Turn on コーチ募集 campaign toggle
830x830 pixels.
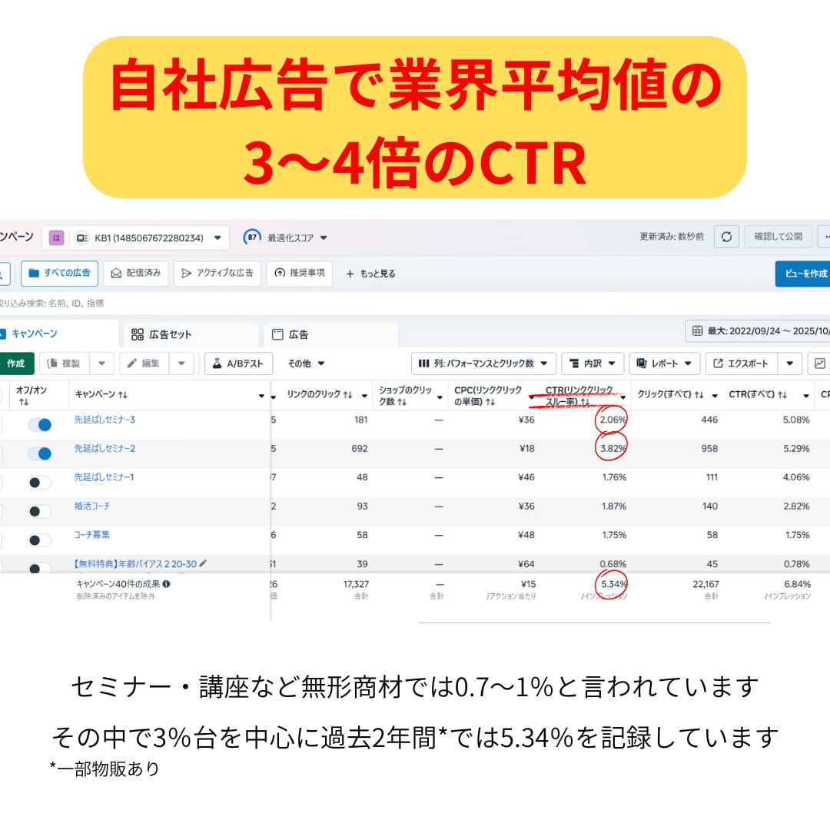tap(40, 540)
